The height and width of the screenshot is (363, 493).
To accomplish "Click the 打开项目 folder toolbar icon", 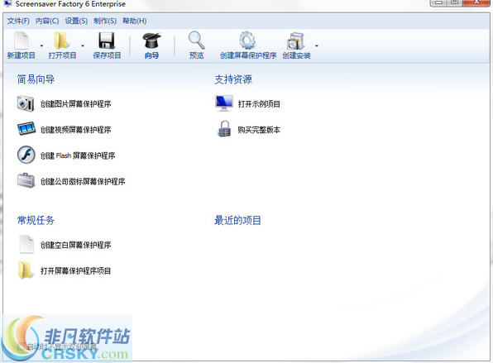I will tap(62, 41).
